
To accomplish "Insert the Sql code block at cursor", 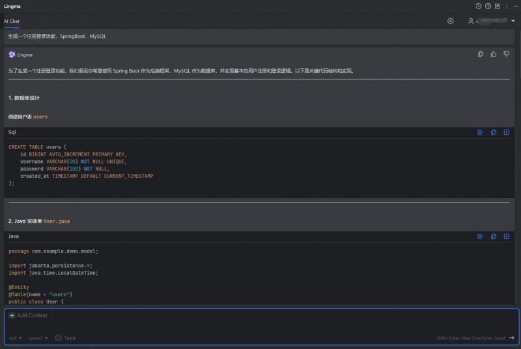I will (x=481, y=132).
